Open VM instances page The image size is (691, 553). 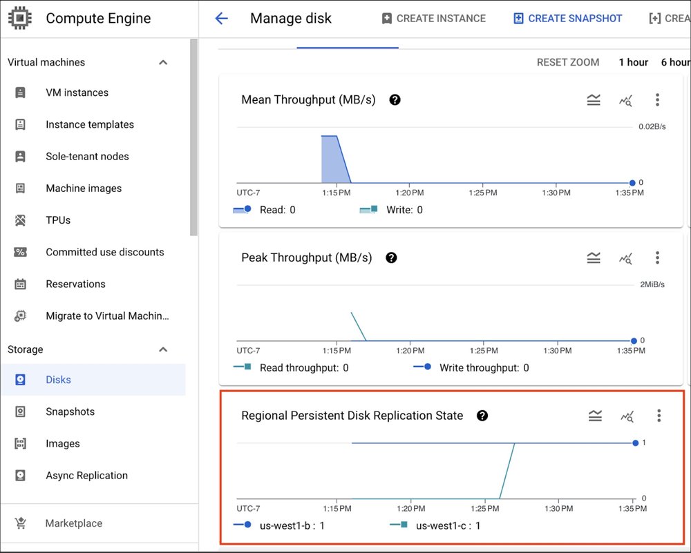pyautogui.click(x=77, y=93)
